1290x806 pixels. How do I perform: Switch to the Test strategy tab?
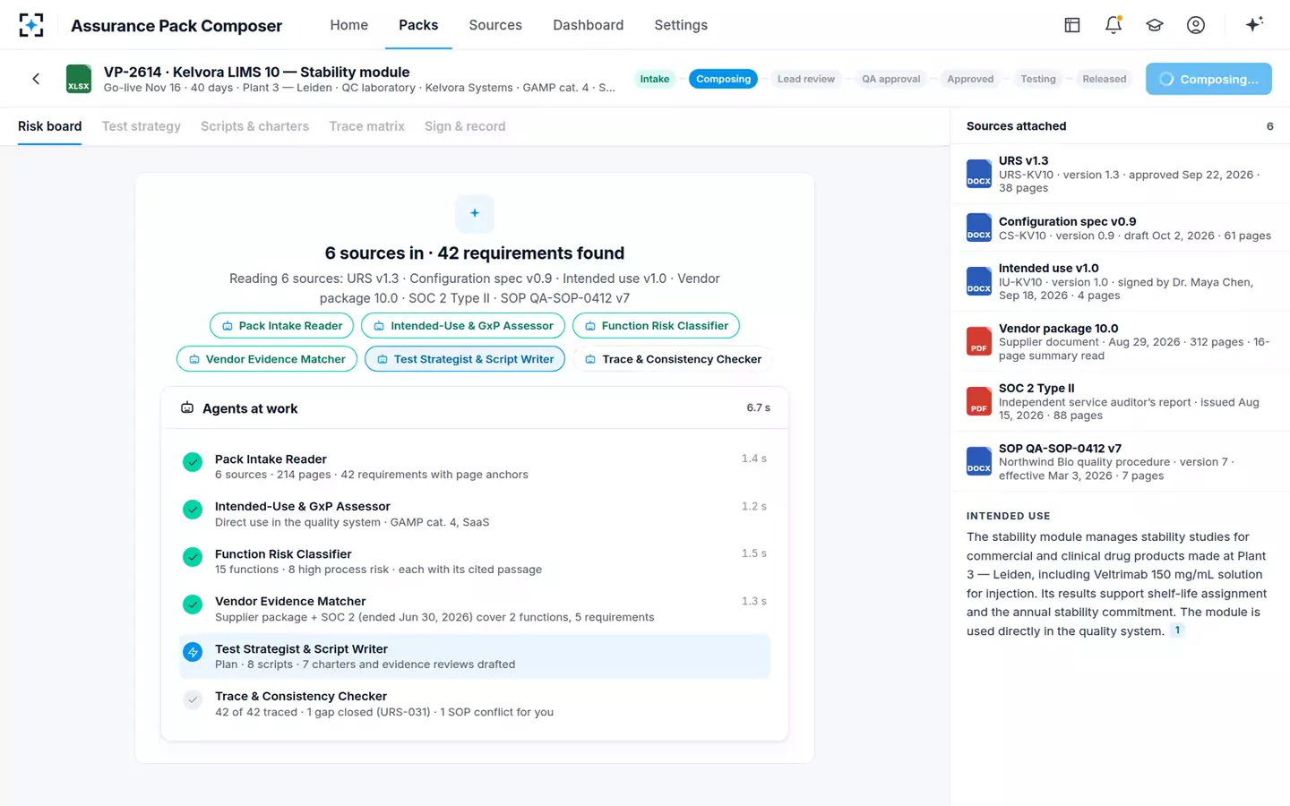(x=142, y=126)
